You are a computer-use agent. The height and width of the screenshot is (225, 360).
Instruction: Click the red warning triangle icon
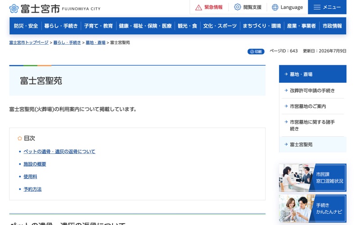(198, 8)
